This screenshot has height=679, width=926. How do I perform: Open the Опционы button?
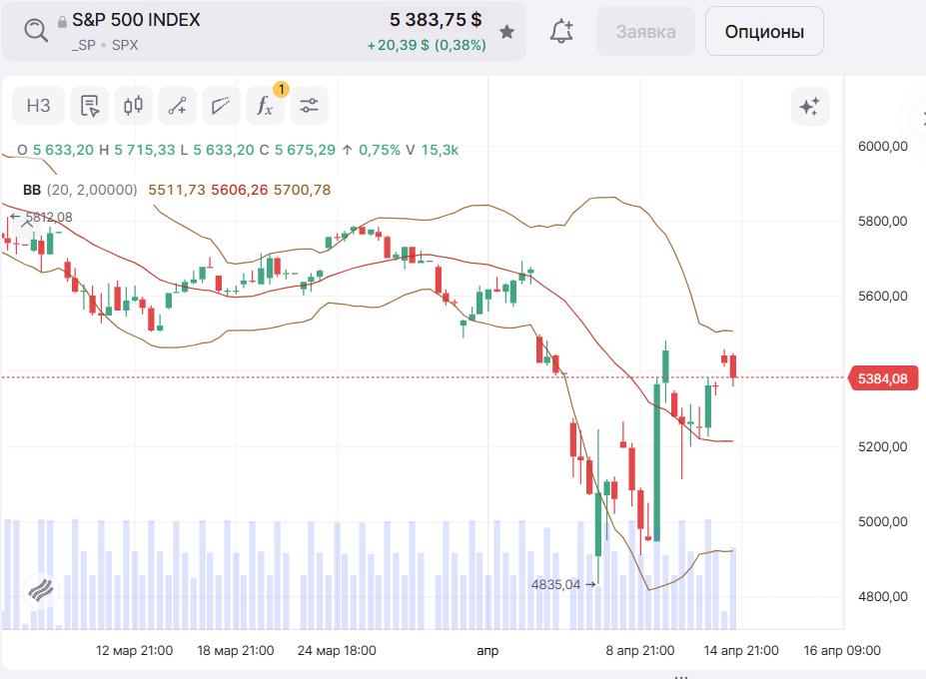(x=764, y=31)
